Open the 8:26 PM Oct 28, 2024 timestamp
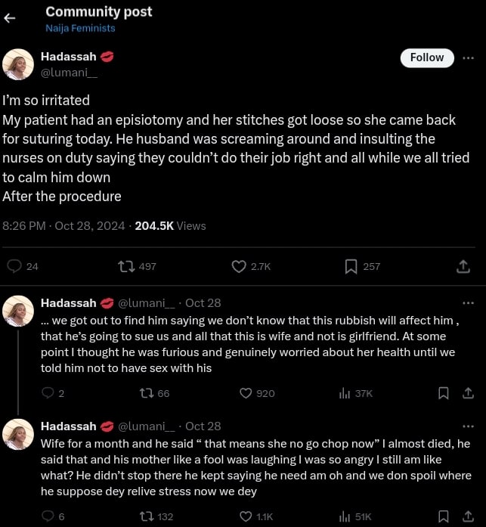Image resolution: width=486 pixels, height=527 pixels. (x=64, y=225)
